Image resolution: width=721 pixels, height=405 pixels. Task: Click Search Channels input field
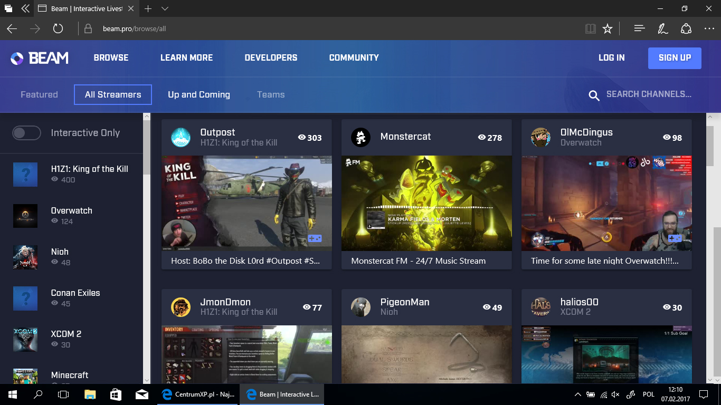coord(649,94)
